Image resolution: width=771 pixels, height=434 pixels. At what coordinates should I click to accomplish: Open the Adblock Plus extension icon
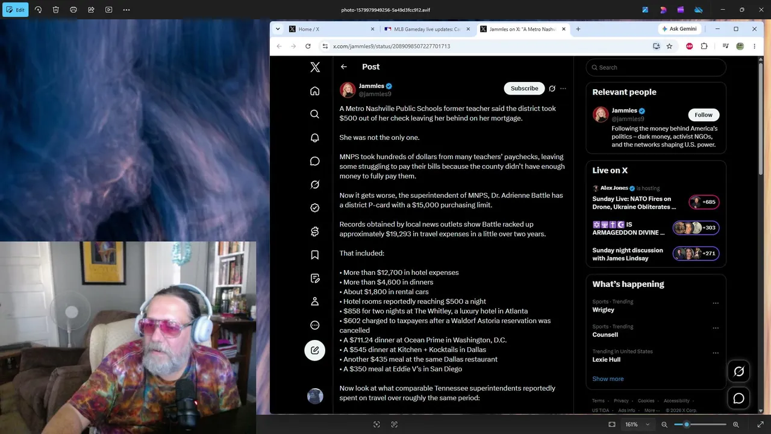coord(690,46)
